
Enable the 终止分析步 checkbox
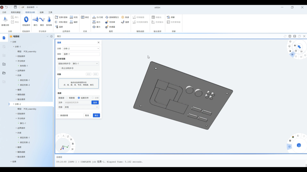[60, 68]
